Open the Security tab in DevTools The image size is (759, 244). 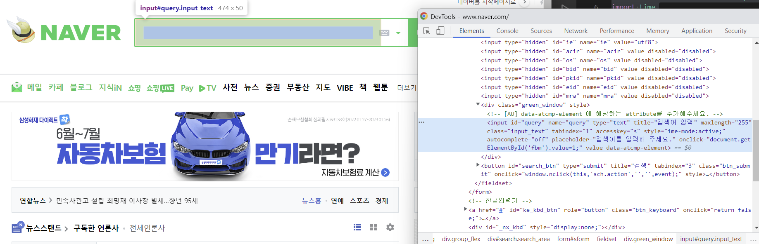pyautogui.click(x=735, y=31)
